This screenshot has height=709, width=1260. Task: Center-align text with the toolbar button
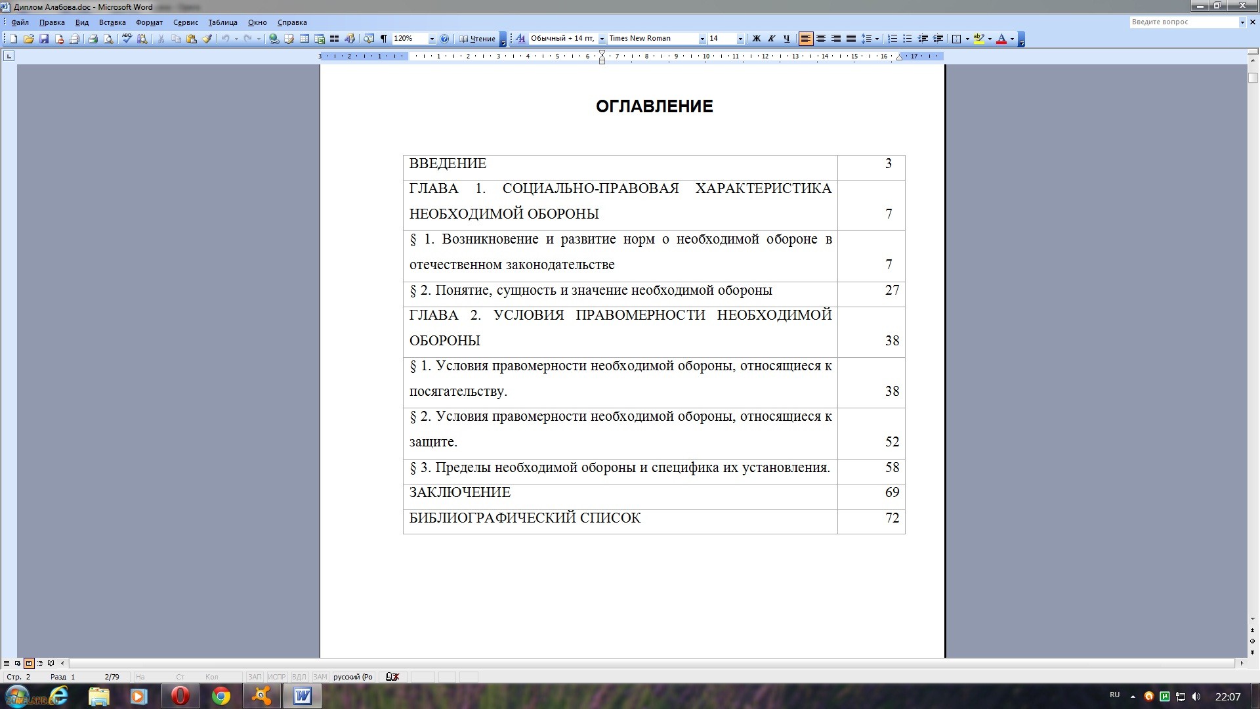821,39
